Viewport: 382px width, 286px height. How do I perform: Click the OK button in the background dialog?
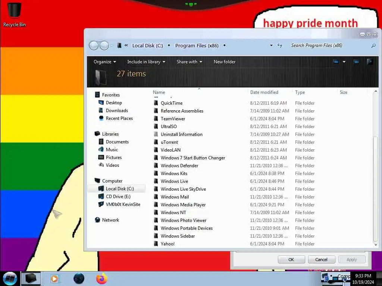coord(291,260)
